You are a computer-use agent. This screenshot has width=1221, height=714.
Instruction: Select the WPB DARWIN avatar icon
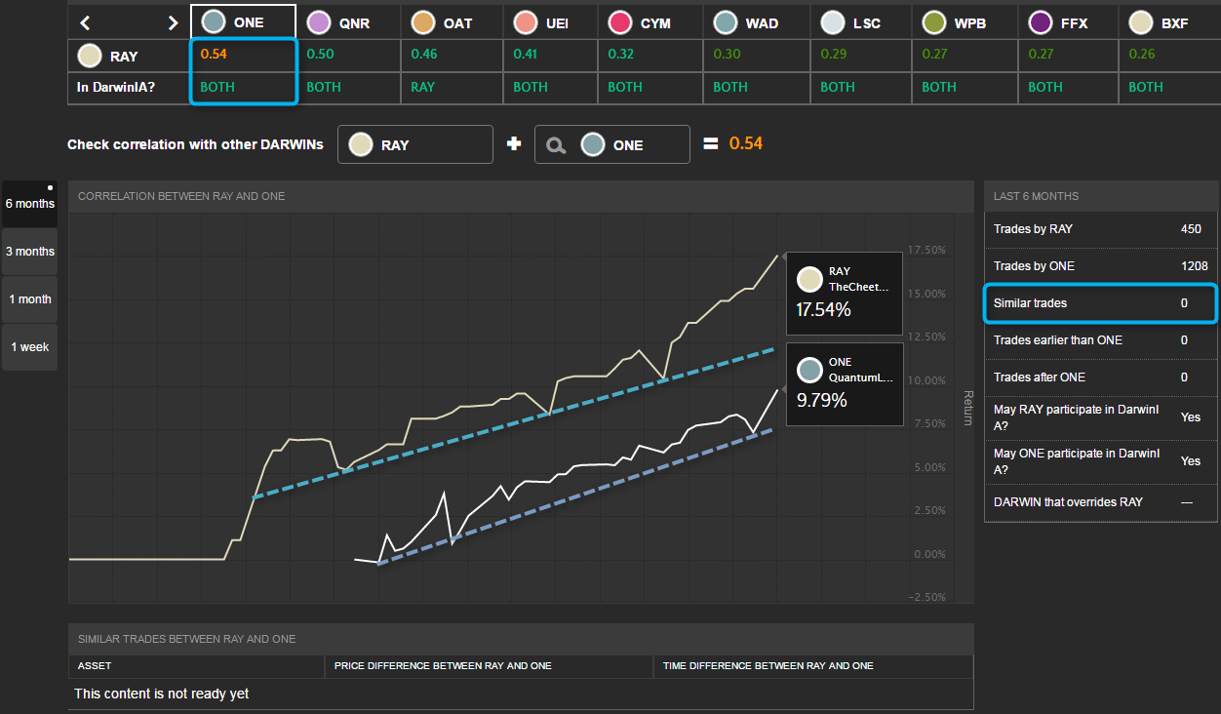tap(933, 22)
